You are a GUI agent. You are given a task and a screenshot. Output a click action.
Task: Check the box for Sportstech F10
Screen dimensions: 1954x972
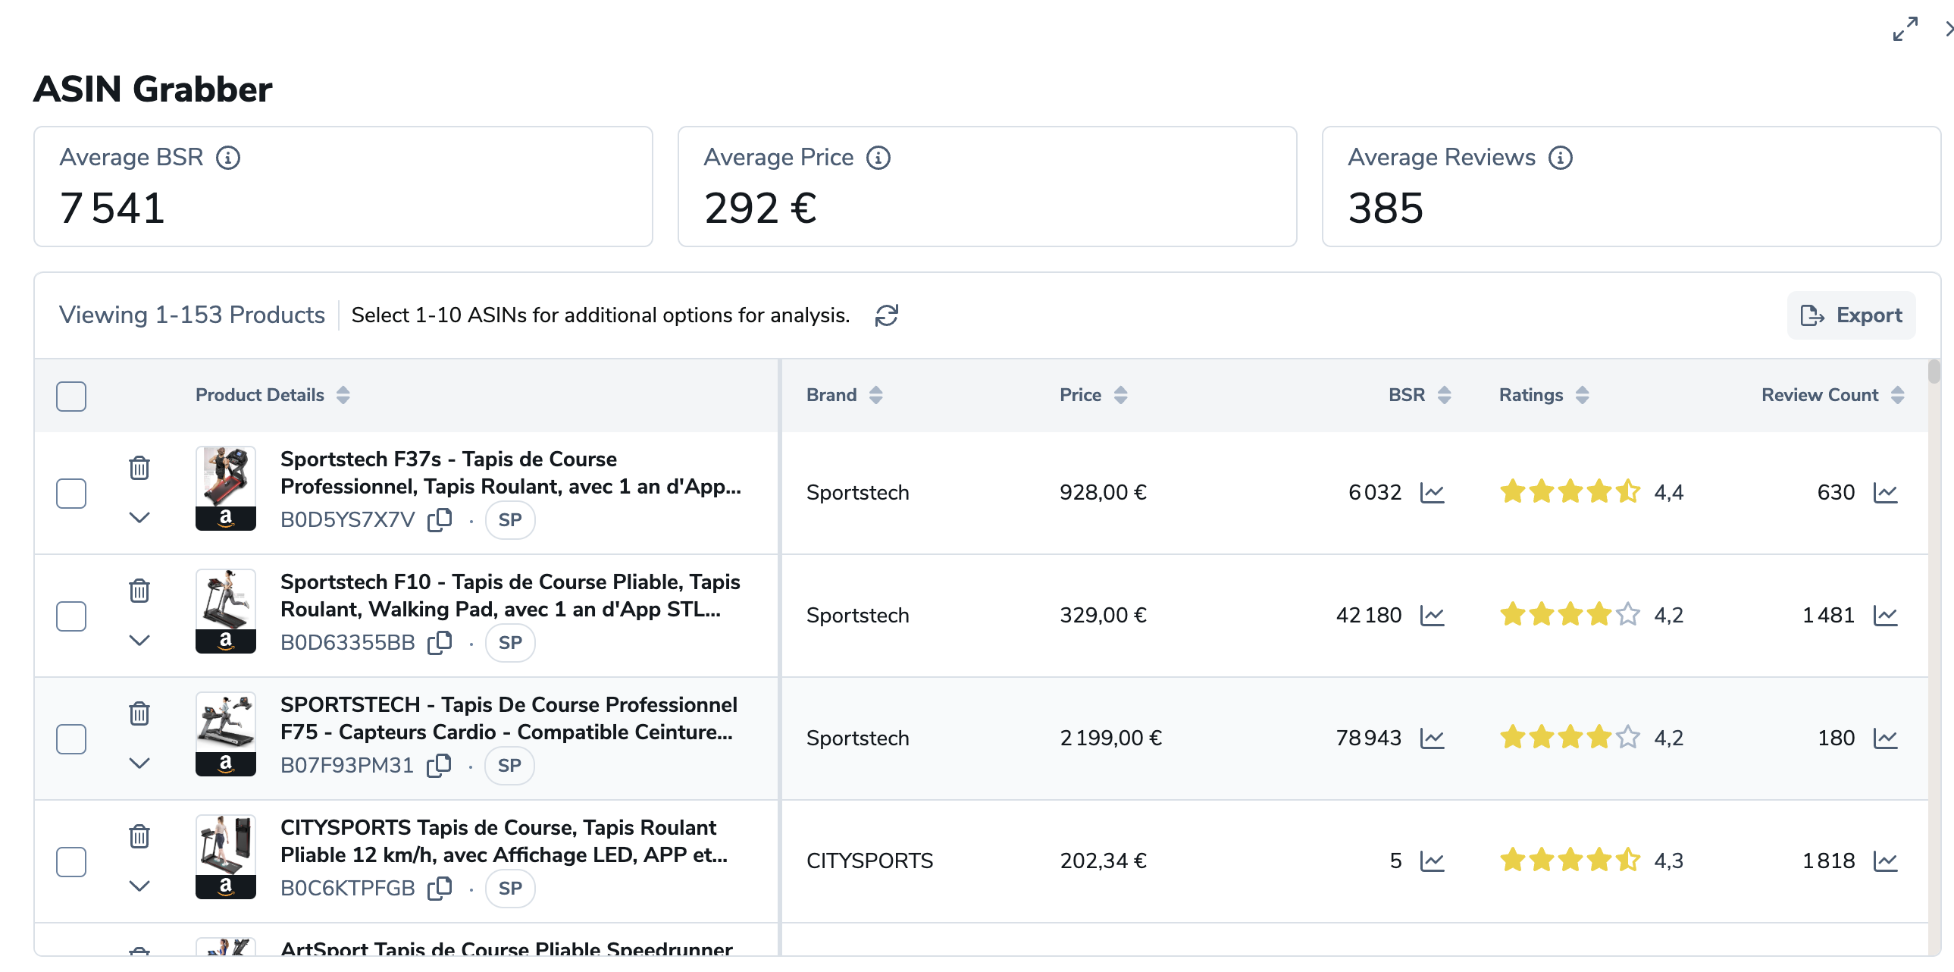click(71, 616)
